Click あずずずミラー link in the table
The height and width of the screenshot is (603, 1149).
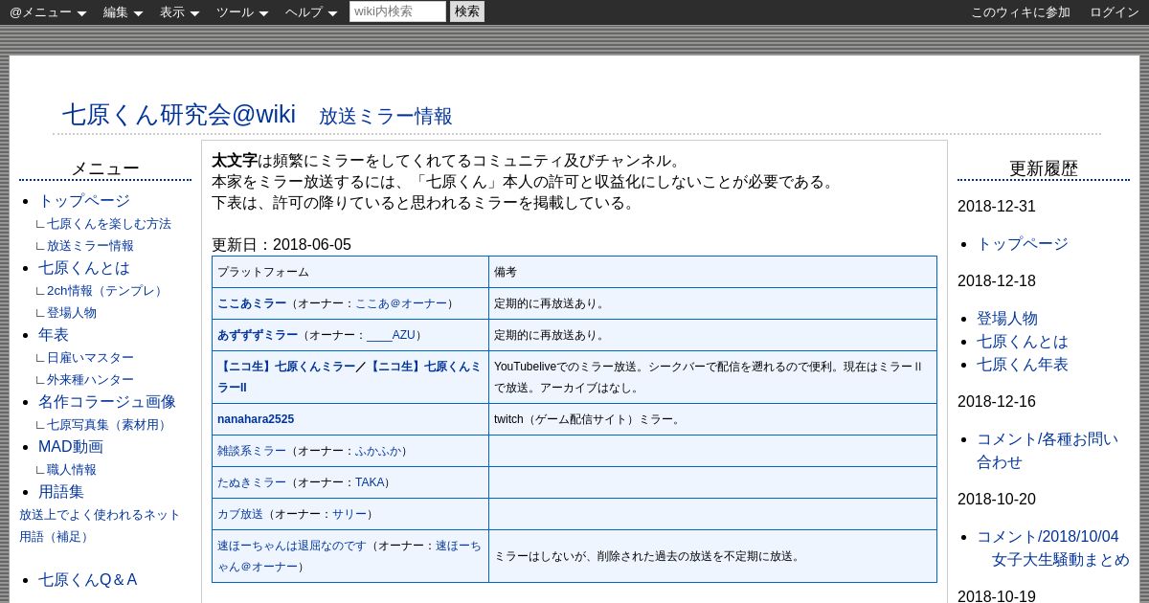coord(258,335)
